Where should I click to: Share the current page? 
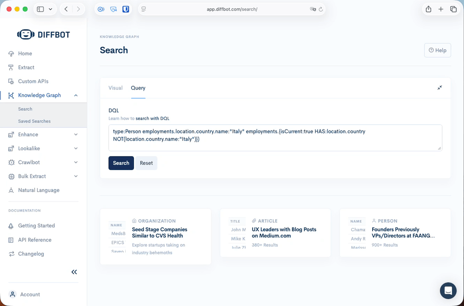(429, 9)
